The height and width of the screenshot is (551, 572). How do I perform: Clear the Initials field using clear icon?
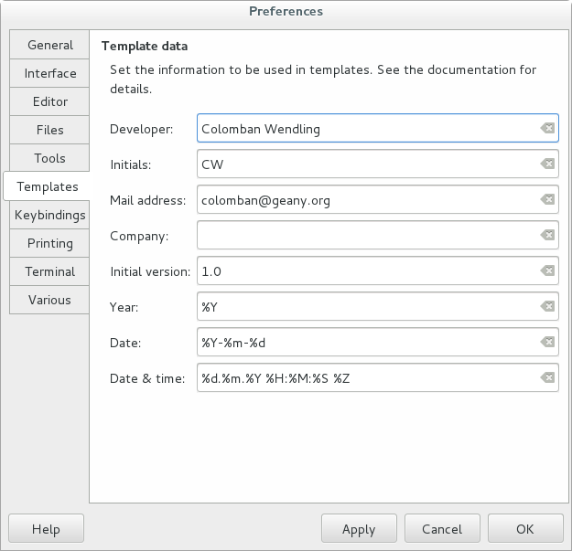coord(546,164)
